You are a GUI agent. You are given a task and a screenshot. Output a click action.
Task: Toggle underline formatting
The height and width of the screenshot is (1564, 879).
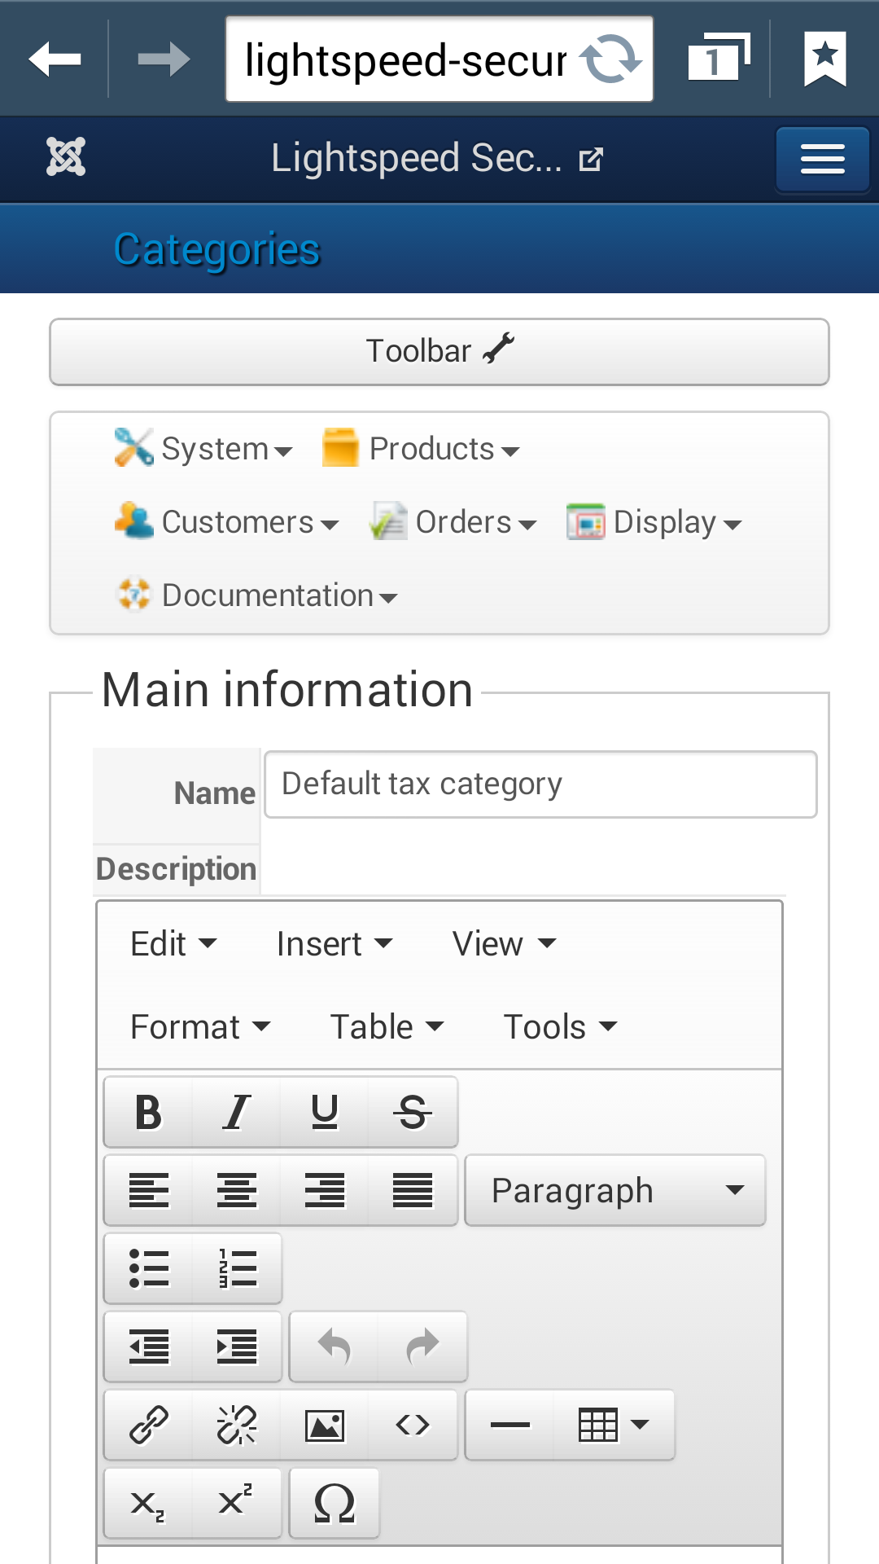[324, 1112]
